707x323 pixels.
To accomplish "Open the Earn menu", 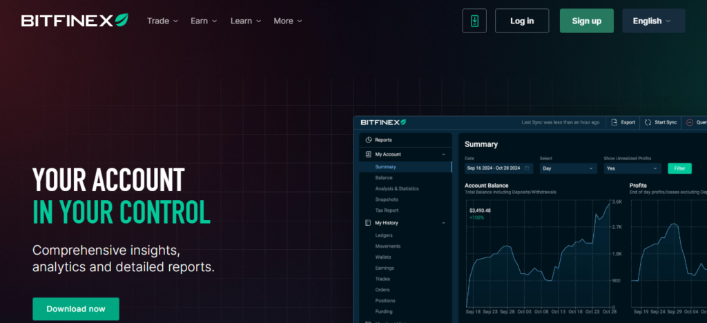I will [x=204, y=21].
